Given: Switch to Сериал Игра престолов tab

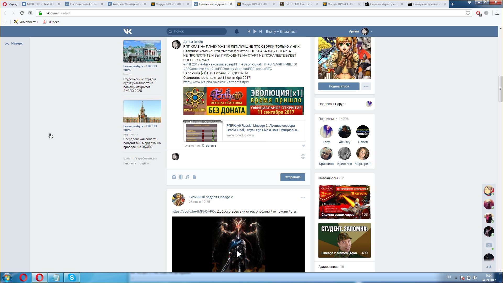Looking at the screenshot, I should tap(384, 4).
